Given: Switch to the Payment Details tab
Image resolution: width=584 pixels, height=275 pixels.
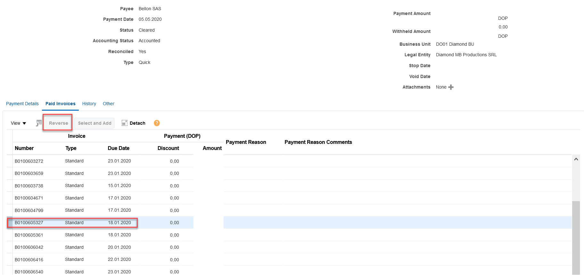Looking at the screenshot, I should (22, 104).
